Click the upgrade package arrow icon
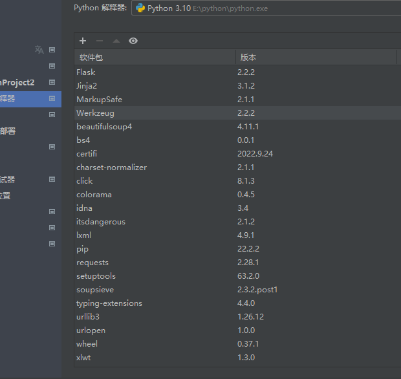The width and height of the screenshot is (401, 379). click(x=116, y=41)
